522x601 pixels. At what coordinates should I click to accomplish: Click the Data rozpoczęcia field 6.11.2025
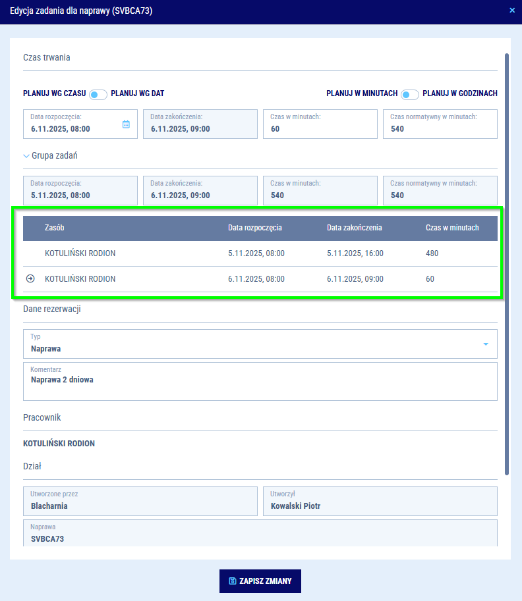72,124
